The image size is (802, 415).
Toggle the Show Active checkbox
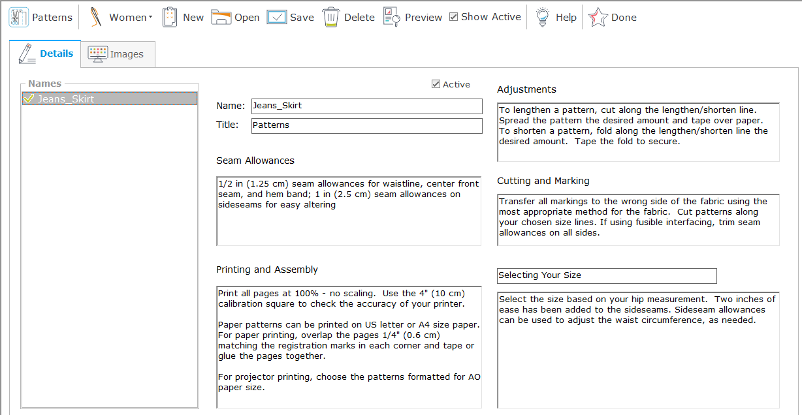[454, 17]
